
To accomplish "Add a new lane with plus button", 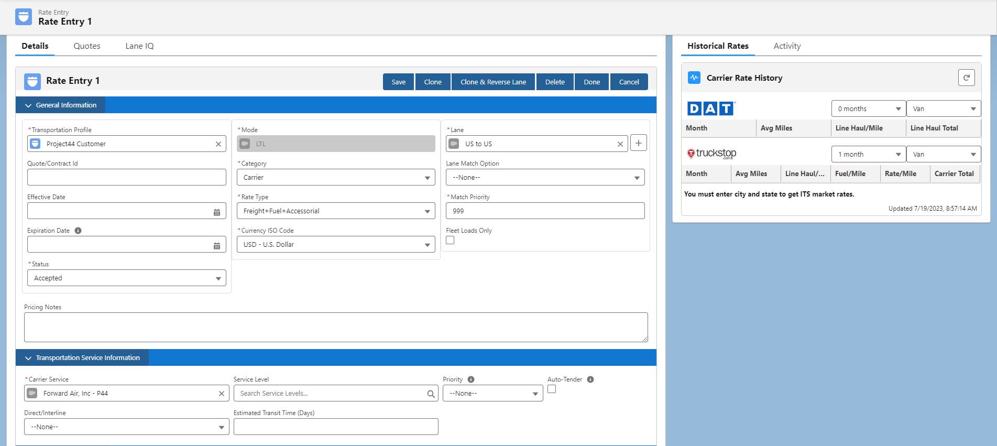I will click(639, 143).
